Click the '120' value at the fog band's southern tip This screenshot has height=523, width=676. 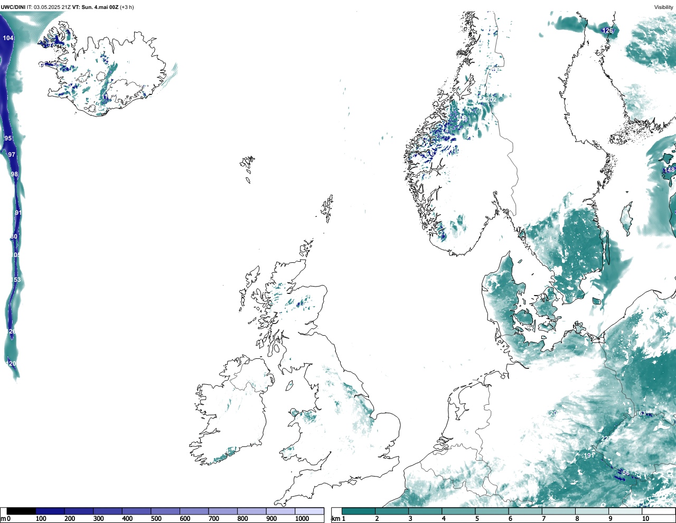point(11,364)
